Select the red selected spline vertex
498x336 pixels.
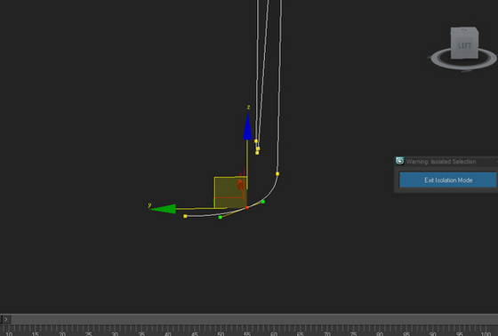click(x=247, y=207)
